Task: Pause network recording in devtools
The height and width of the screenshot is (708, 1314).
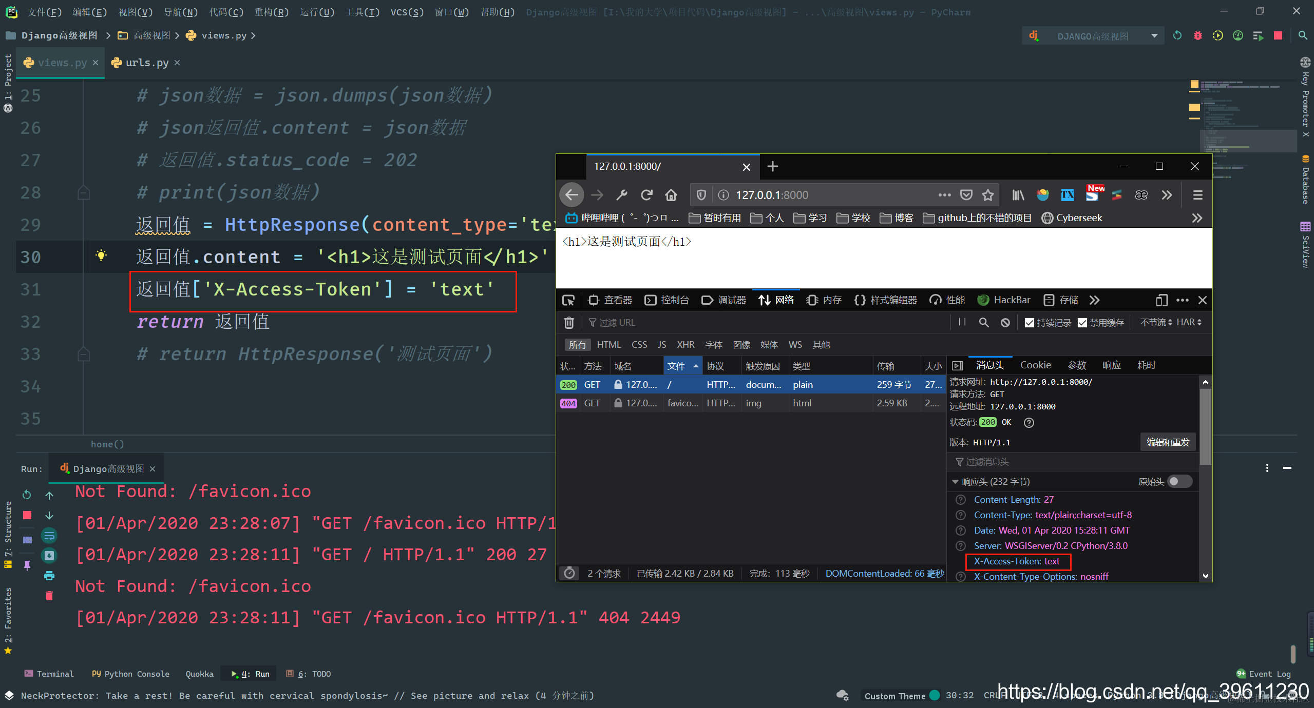Action: point(962,322)
